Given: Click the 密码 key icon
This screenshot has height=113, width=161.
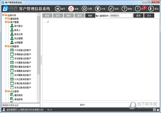Looking at the screenshot, I should (x=111, y=9).
